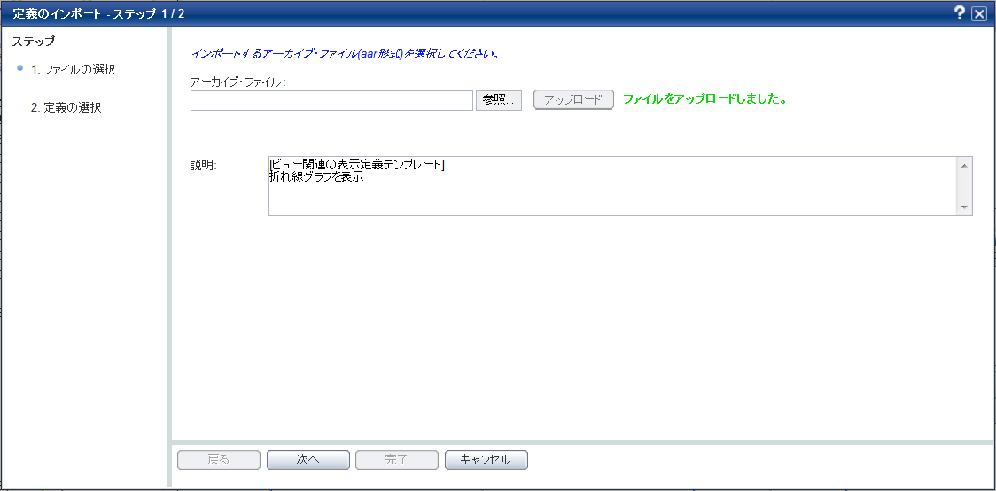Screen dimensions: 996x491
Task: Close the import definition dialog
Action: click(x=978, y=13)
